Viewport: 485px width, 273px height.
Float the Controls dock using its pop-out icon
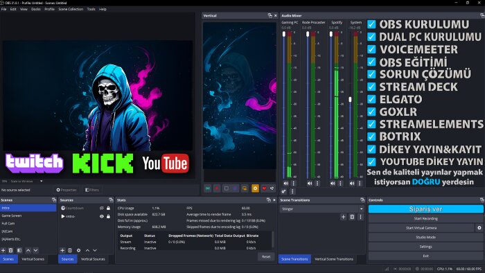click(482, 200)
